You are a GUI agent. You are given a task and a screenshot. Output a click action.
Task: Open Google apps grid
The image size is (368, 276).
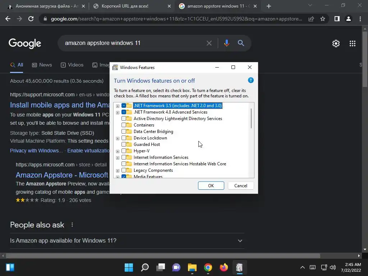[x=353, y=43]
